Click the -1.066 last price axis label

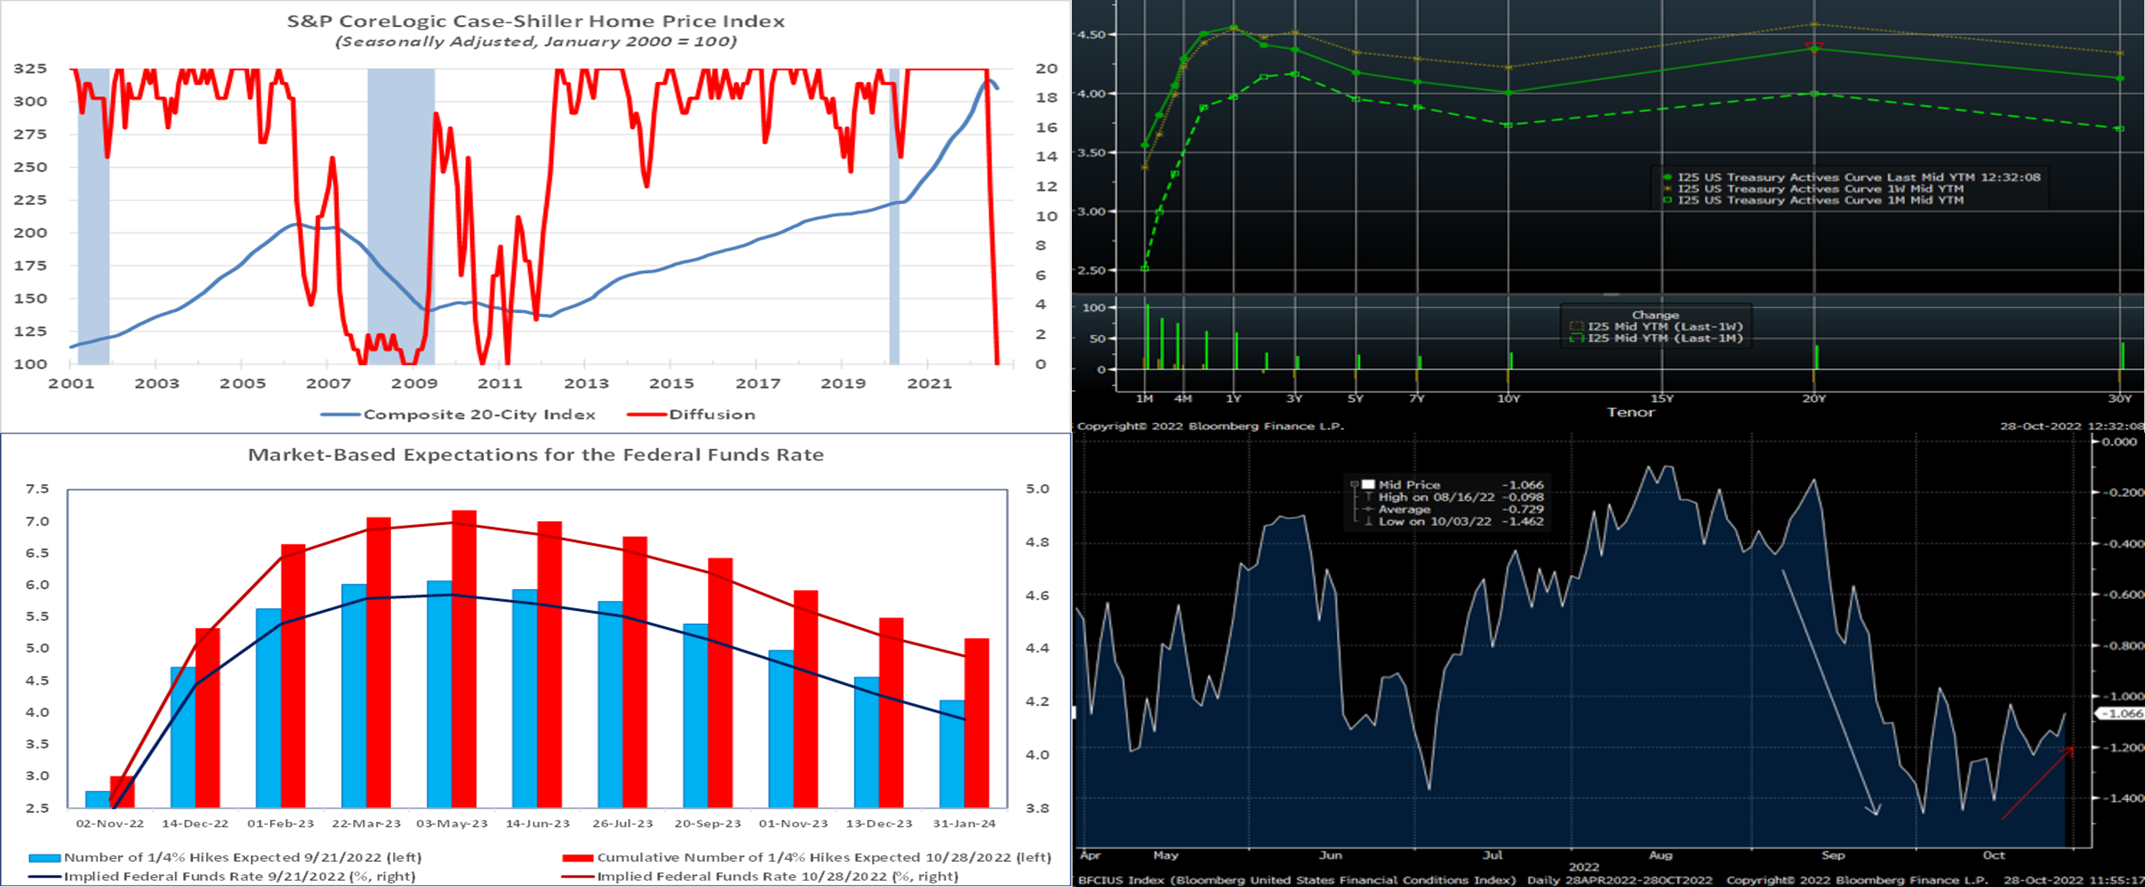point(2119,714)
